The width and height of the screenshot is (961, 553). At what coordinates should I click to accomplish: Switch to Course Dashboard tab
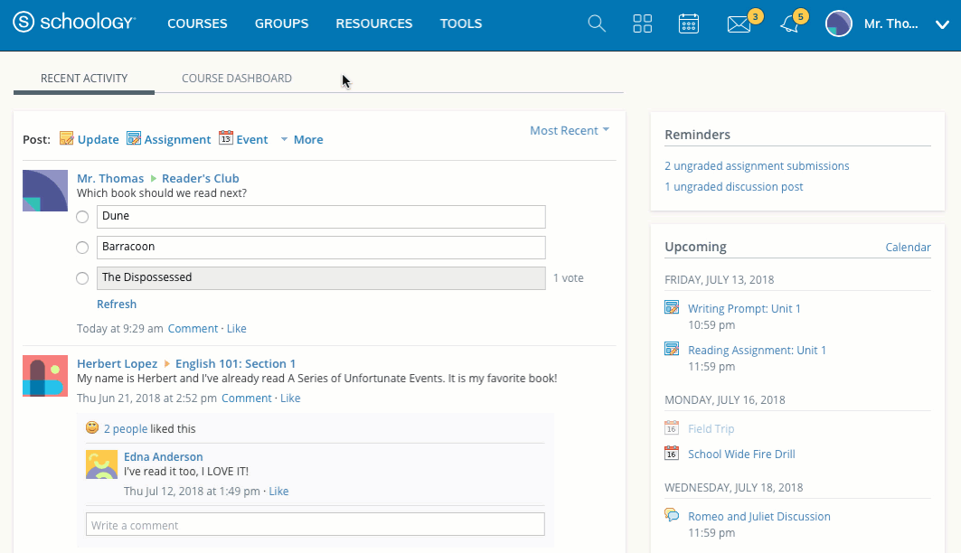coord(236,79)
